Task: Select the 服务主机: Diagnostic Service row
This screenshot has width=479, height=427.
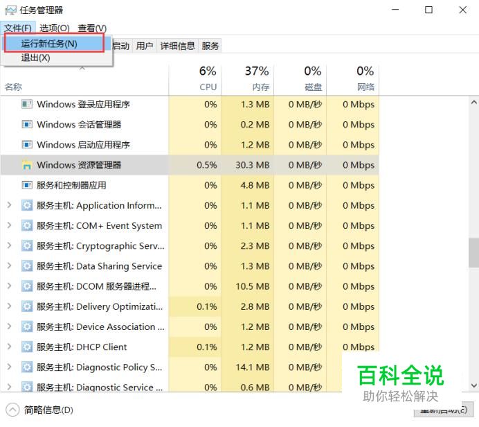Action: pos(190,387)
